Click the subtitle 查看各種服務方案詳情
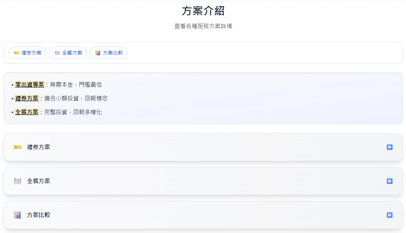The height and width of the screenshot is (233, 406). pyautogui.click(x=203, y=26)
